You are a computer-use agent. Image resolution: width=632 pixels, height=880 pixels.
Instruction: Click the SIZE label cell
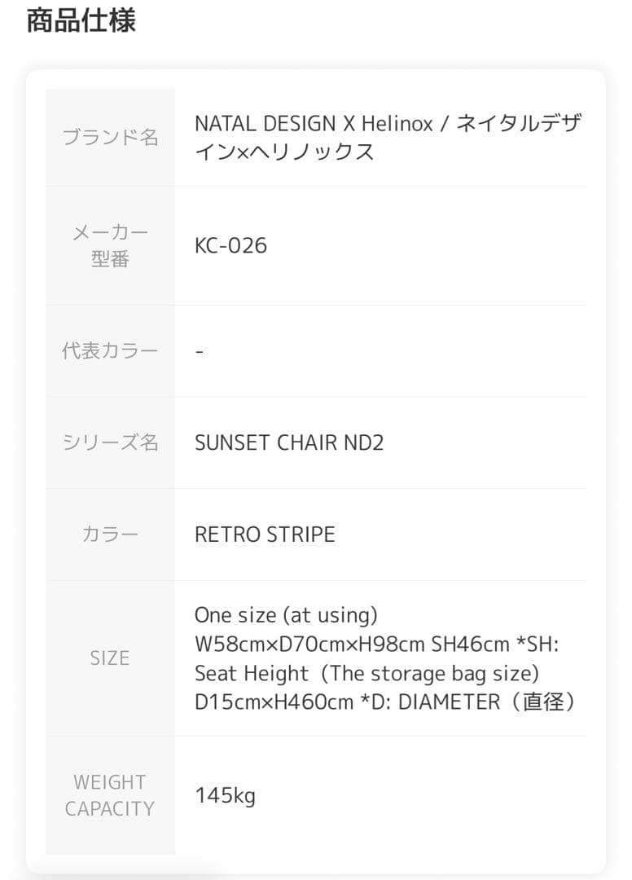[110, 658]
